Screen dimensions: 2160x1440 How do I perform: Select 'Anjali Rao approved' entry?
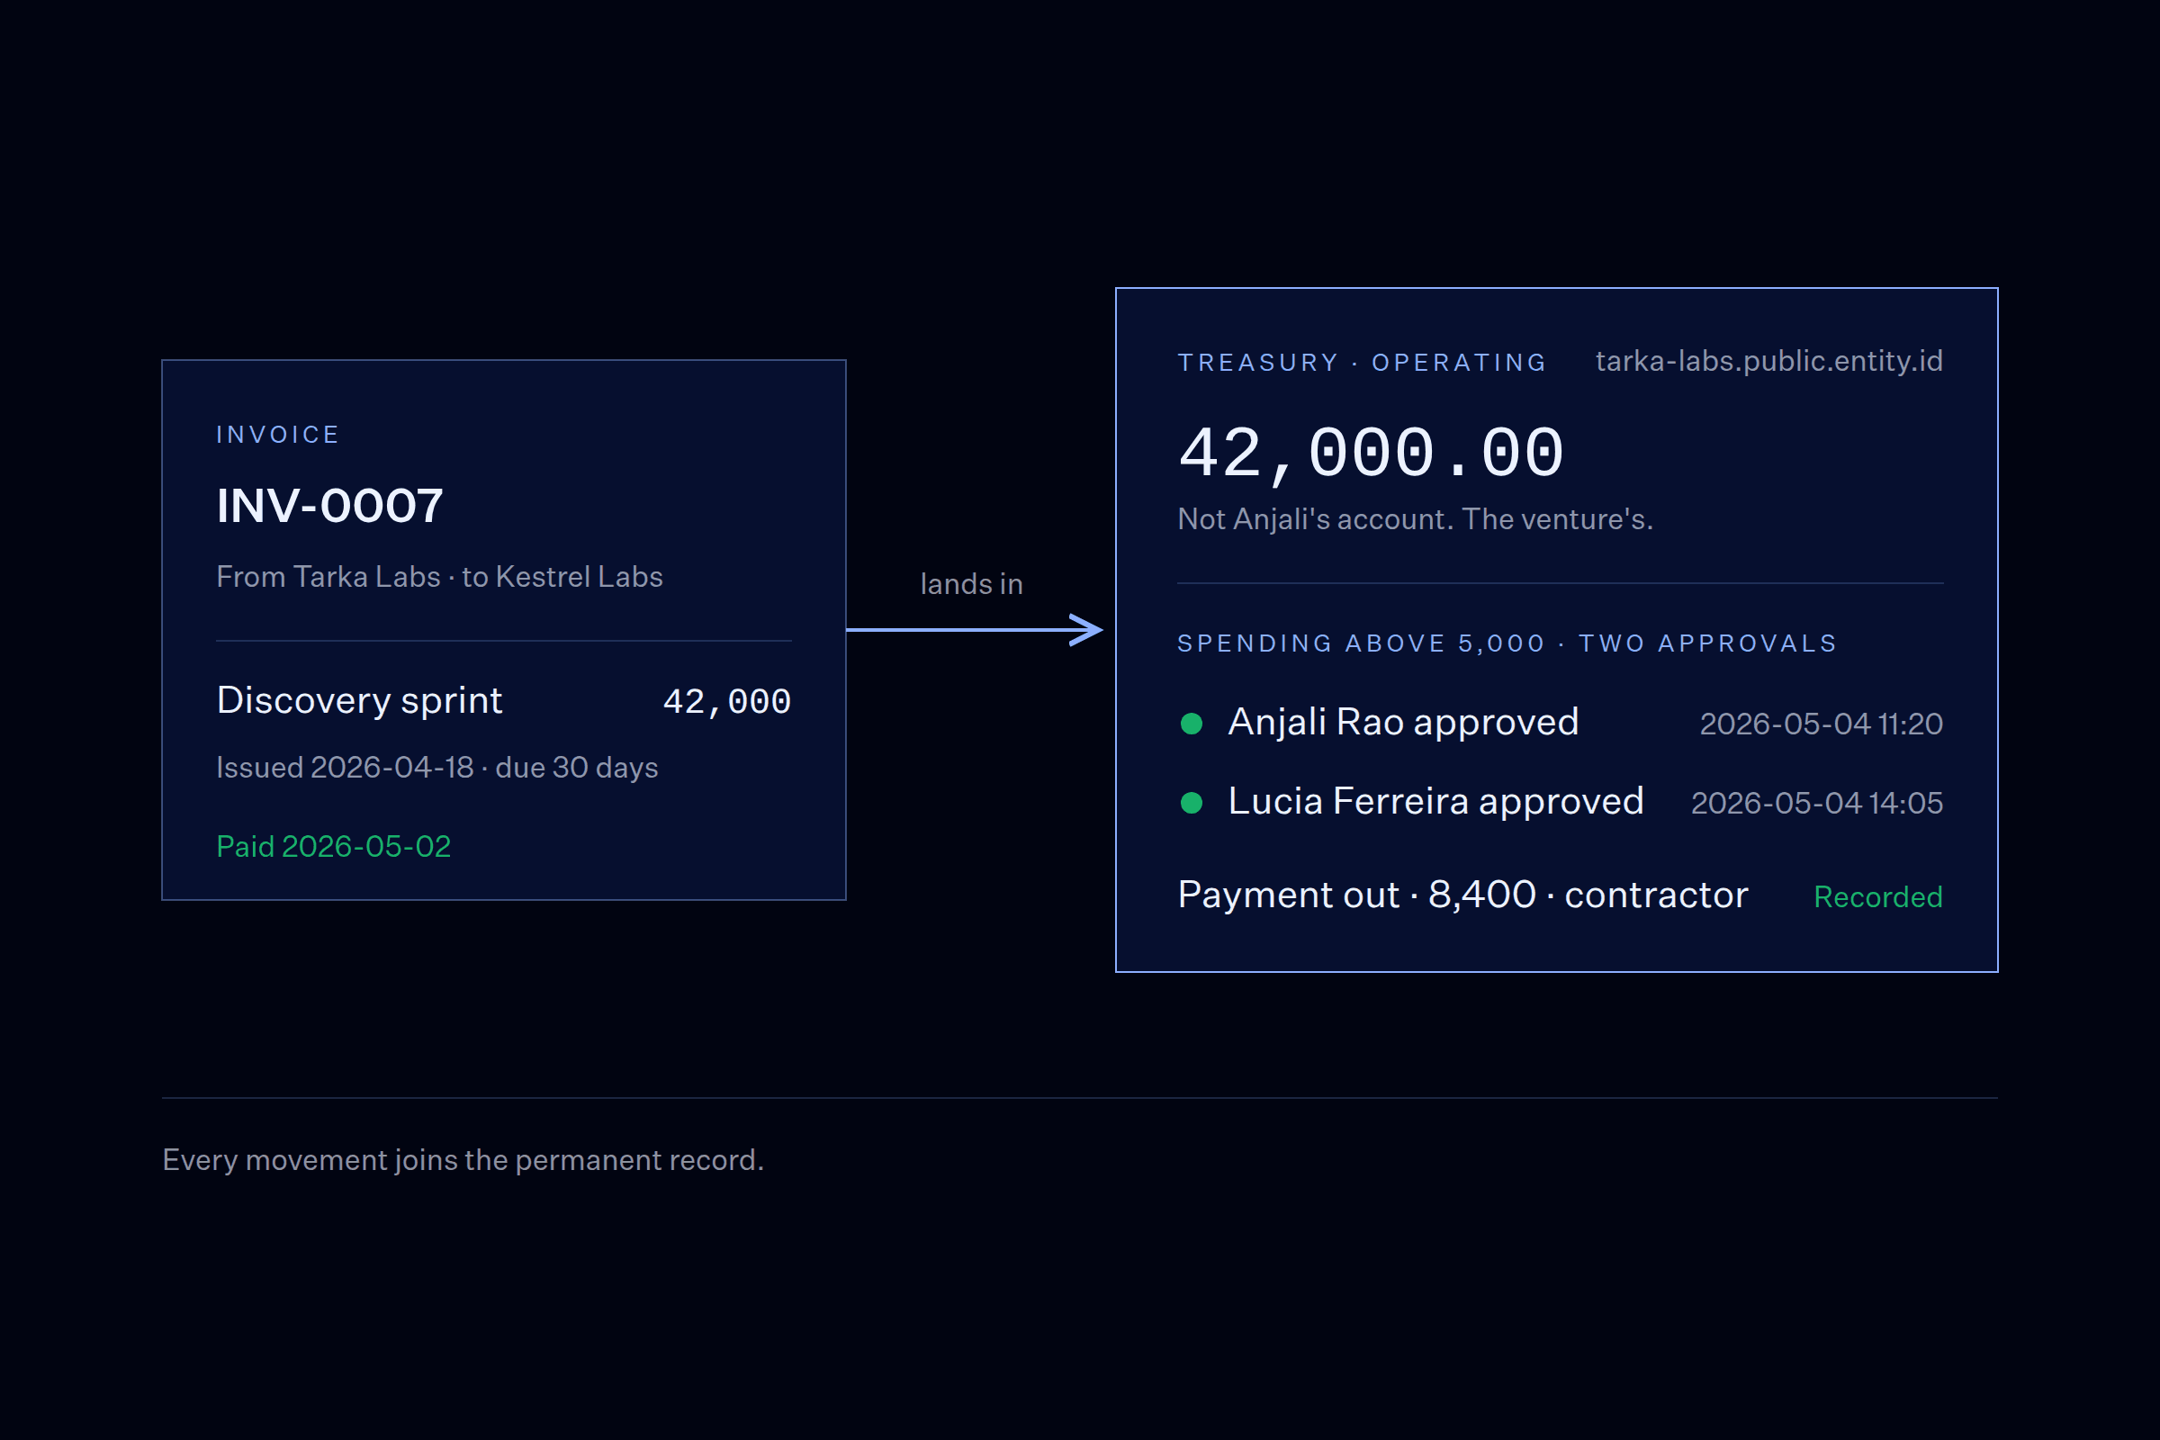1403,723
